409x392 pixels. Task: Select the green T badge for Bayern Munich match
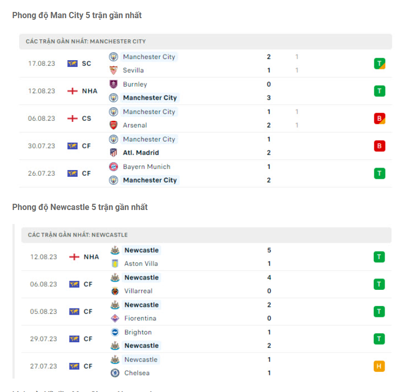click(x=379, y=174)
